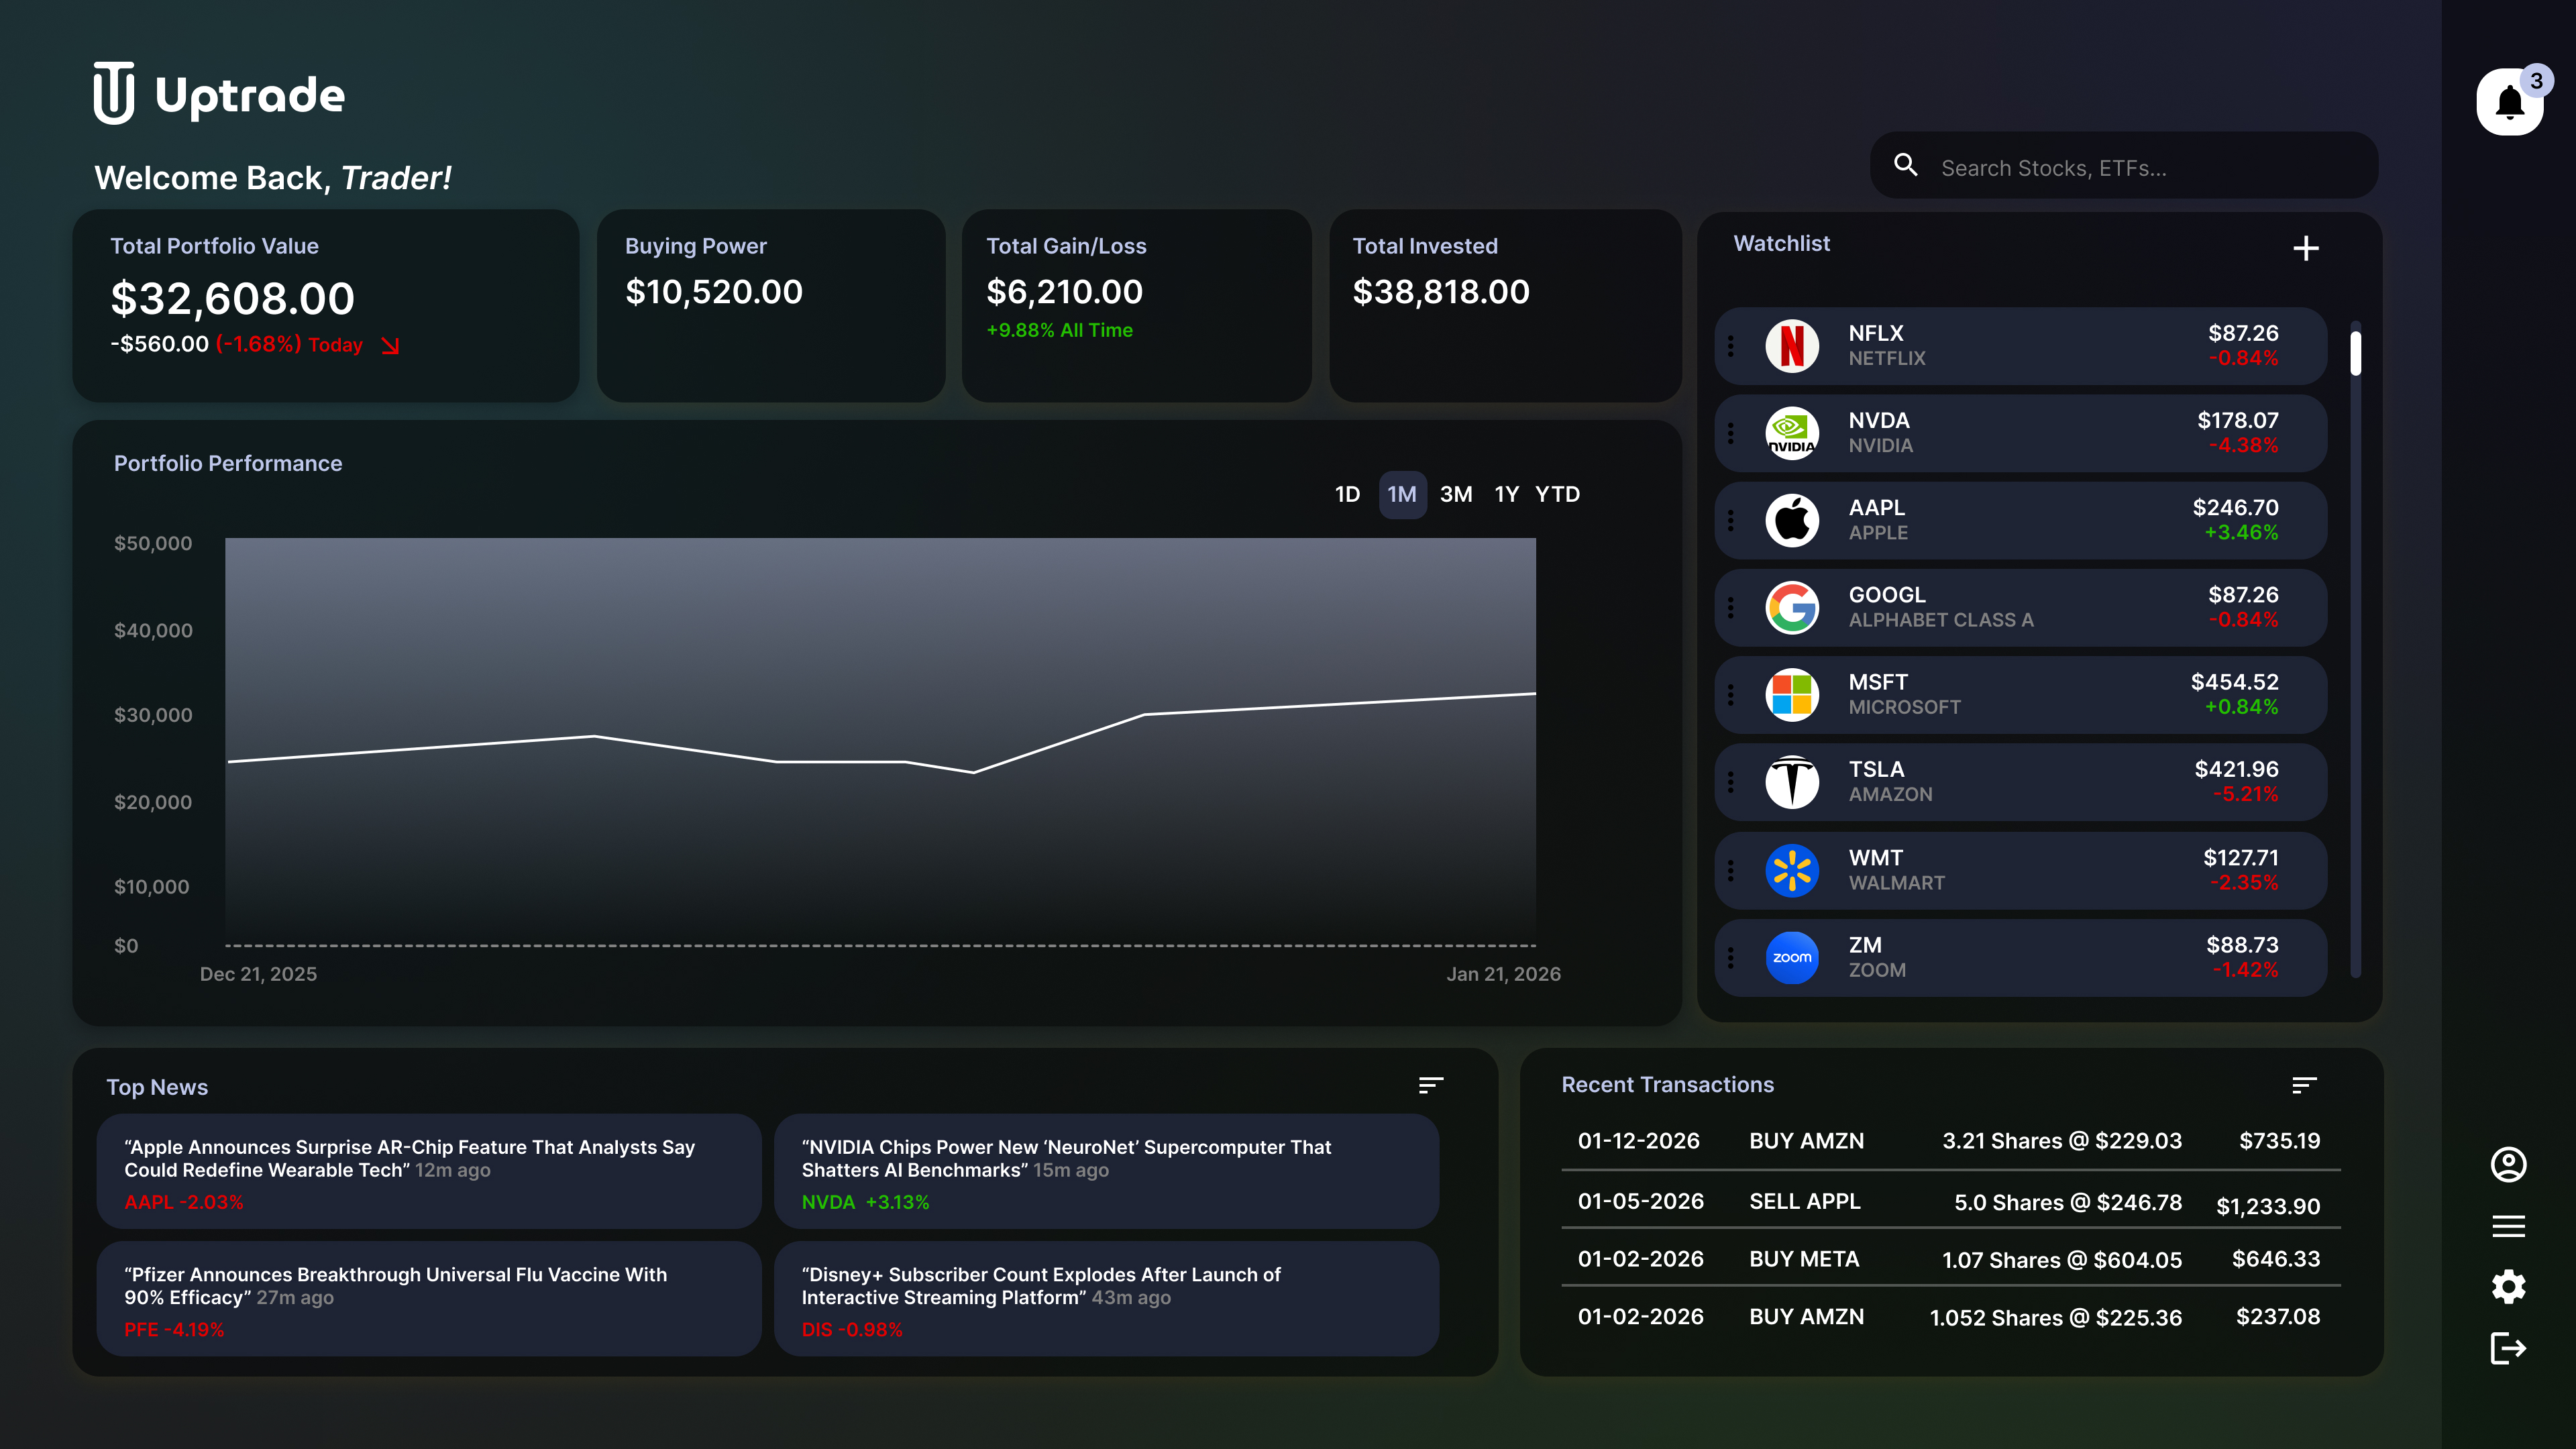Image resolution: width=2576 pixels, height=1449 pixels.
Task: Click the Total Gain/Loss card
Action: pos(1137,305)
